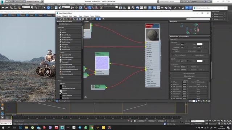
Task: Open Chrome from the Windows taskbar
Action: pyautogui.click(x=92, y=127)
